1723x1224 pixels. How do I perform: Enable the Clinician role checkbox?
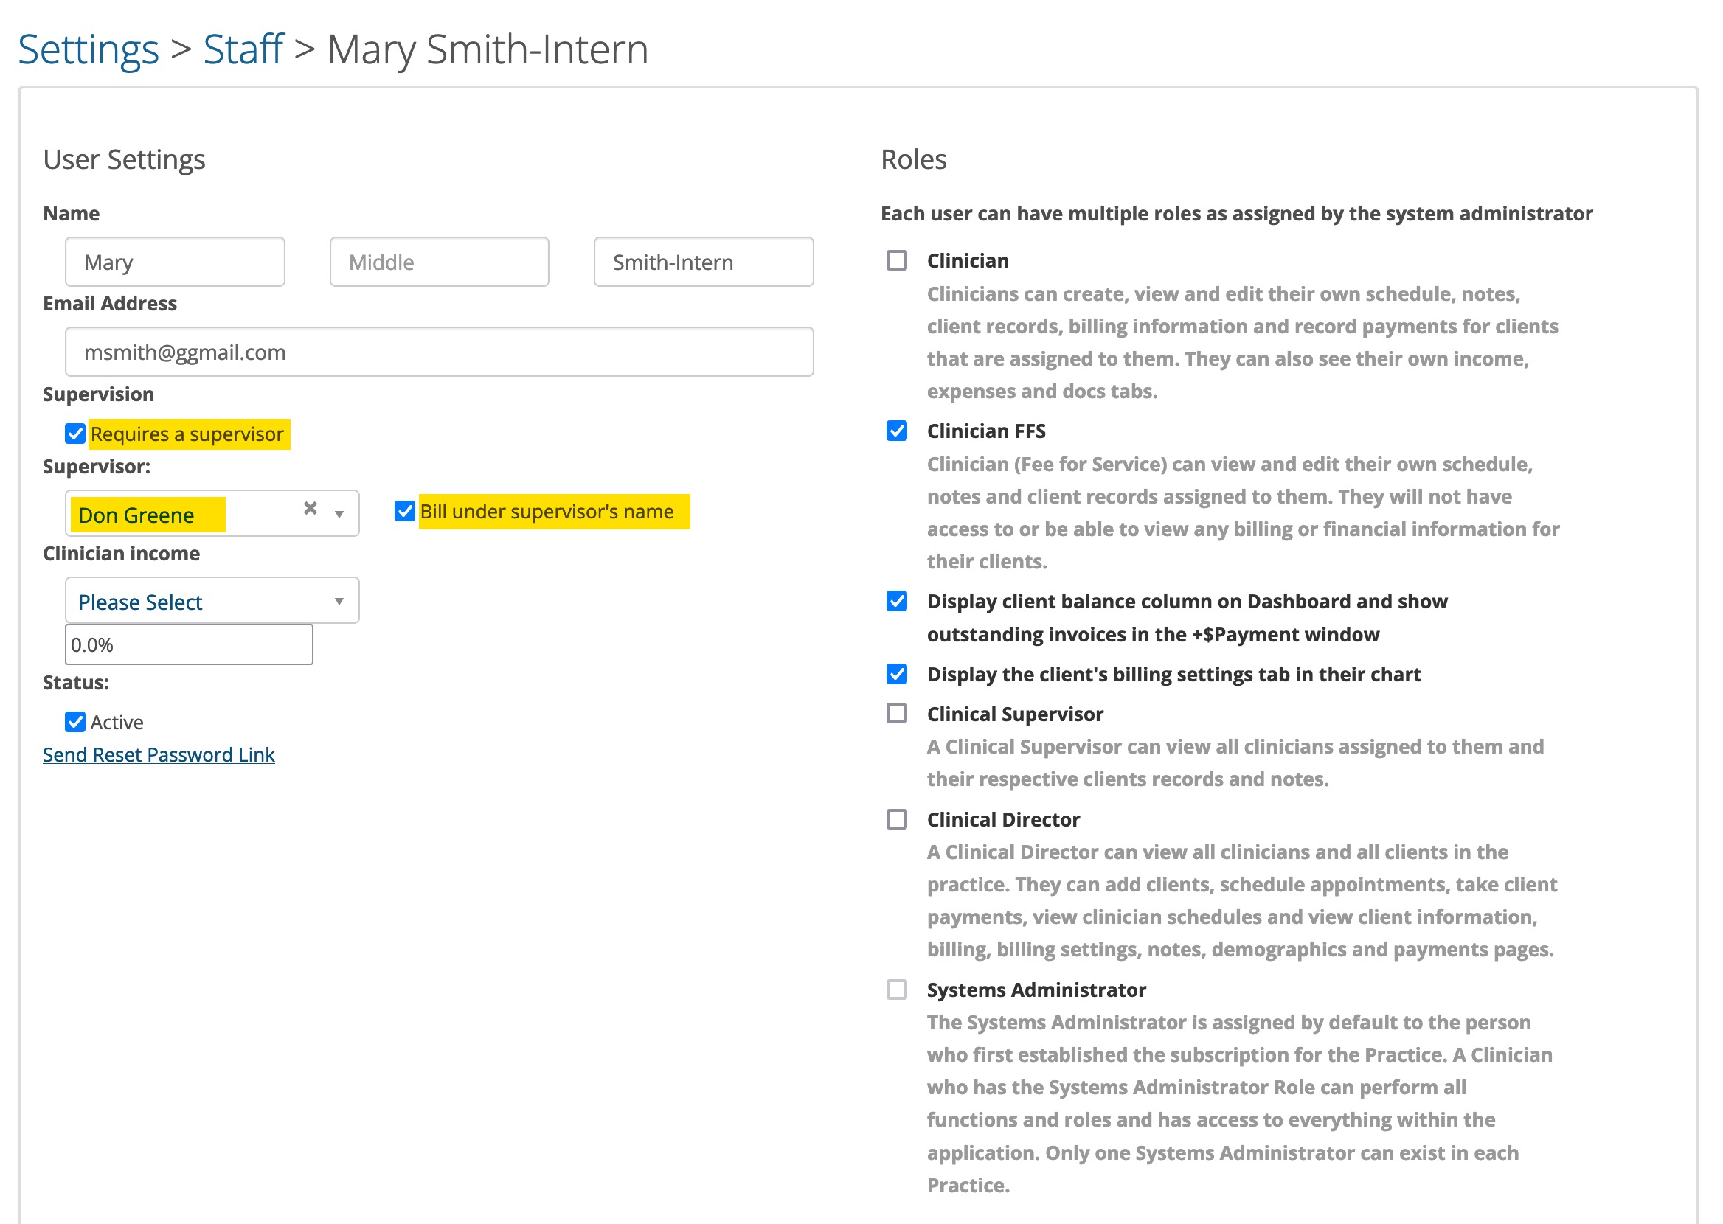point(896,261)
